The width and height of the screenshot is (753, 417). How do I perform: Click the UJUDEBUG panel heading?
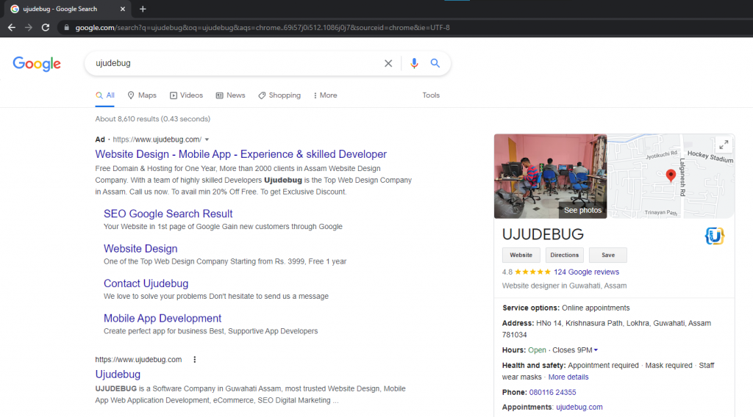543,234
